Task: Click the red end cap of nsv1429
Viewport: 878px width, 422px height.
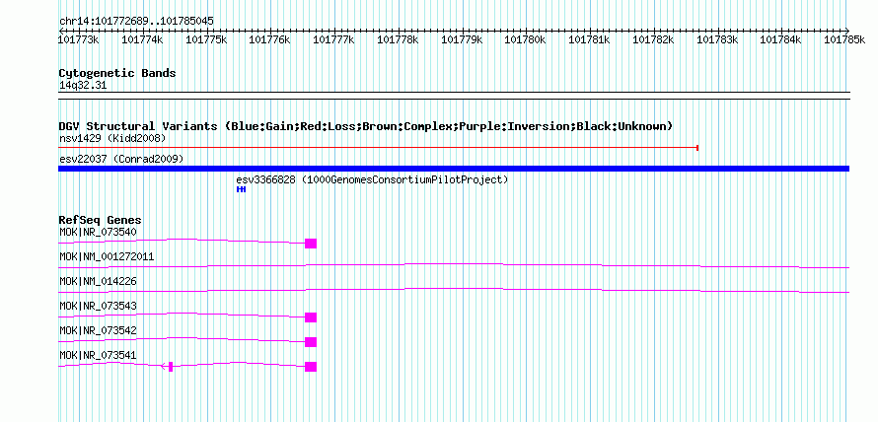Action: pyautogui.click(x=697, y=148)
